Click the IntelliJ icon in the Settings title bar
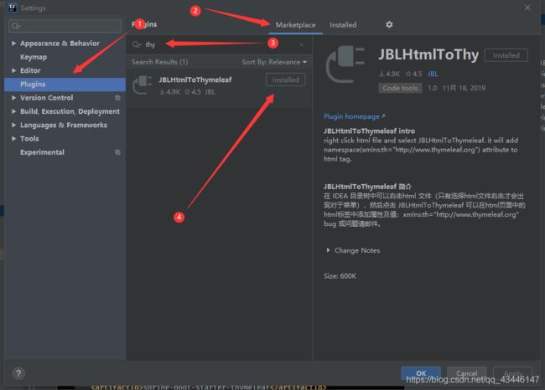Viewport: 545px width, 390px height. 13,8
